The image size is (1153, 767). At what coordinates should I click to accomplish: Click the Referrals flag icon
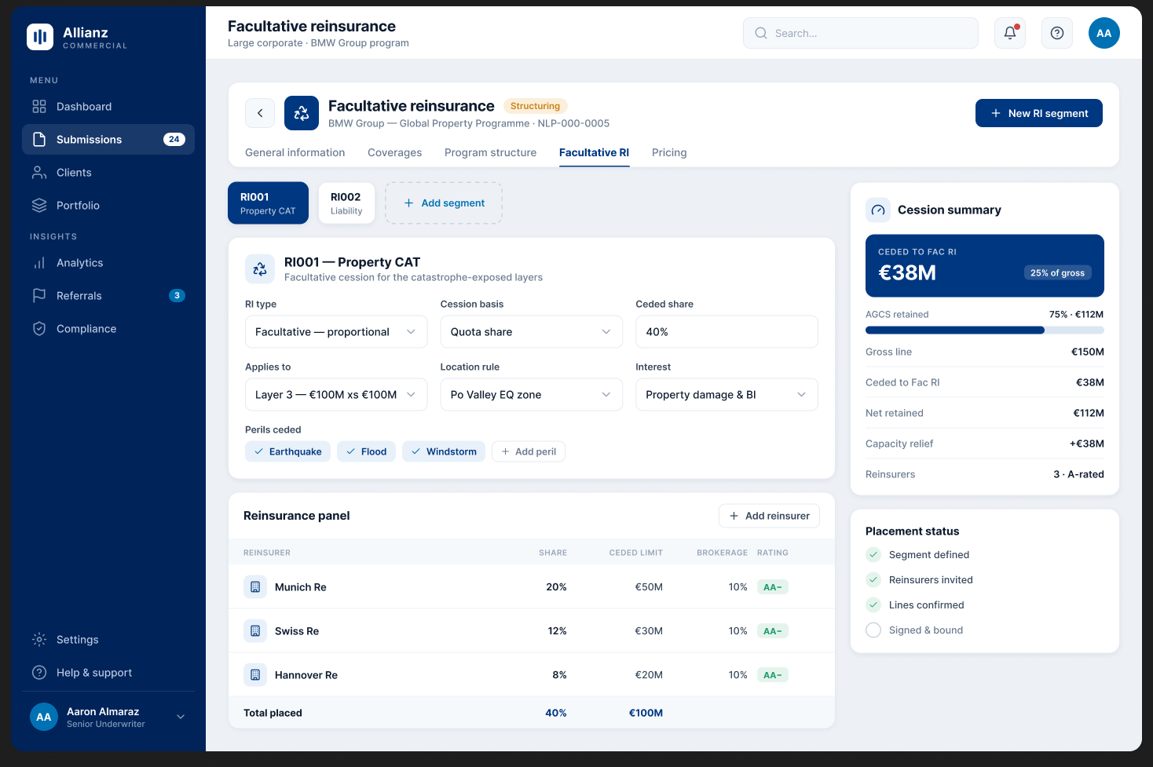click(39, 296)
